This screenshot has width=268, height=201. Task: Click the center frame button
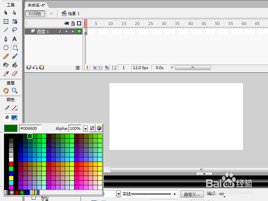coord(87,68)
